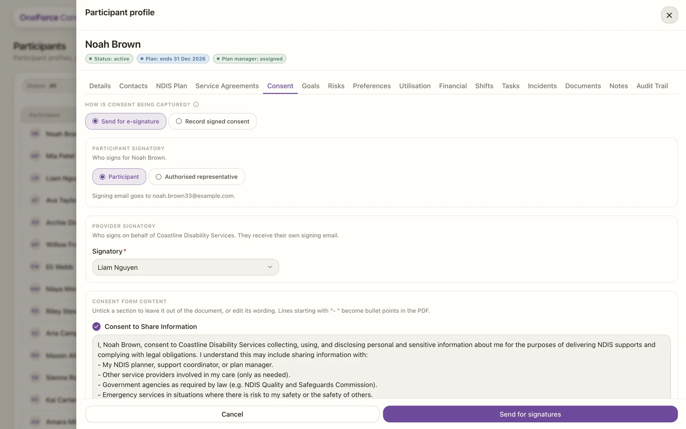
Task: View the Utilisation tab
Action: (x=415, y=86)
